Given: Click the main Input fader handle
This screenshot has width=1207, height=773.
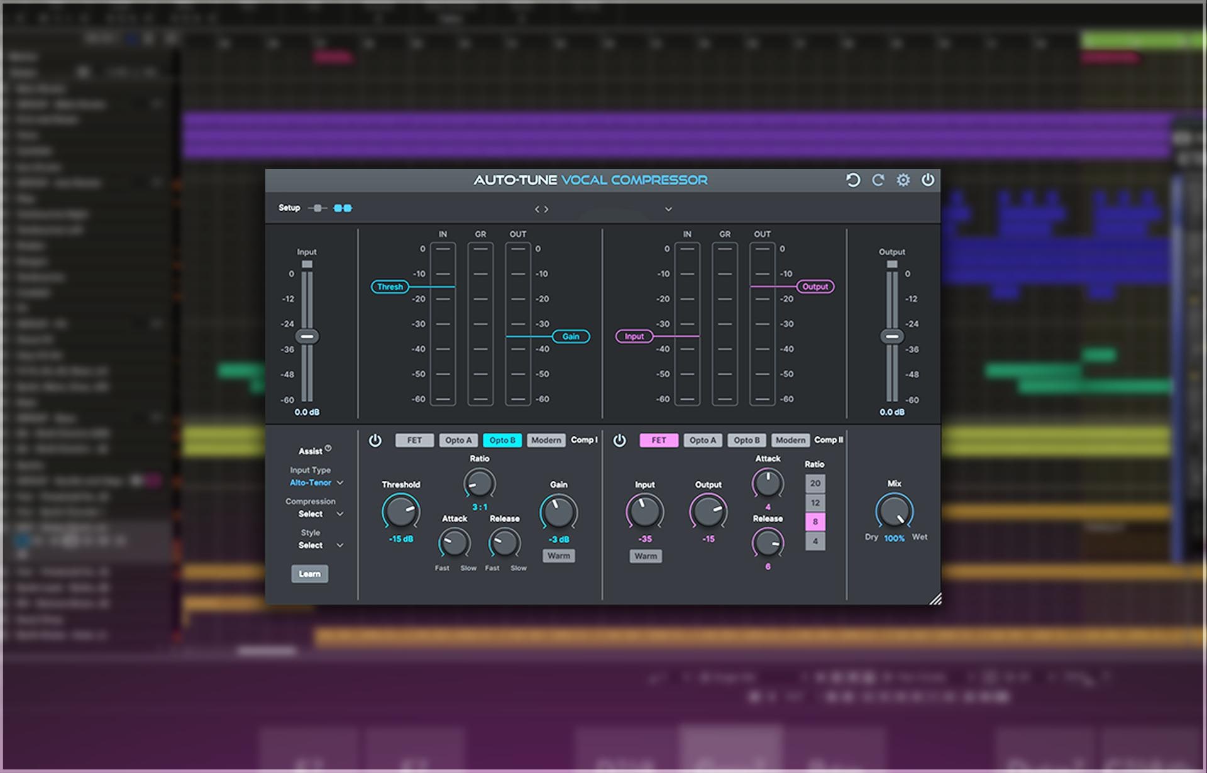Looking at the screenshot, I should pos(307,337).
